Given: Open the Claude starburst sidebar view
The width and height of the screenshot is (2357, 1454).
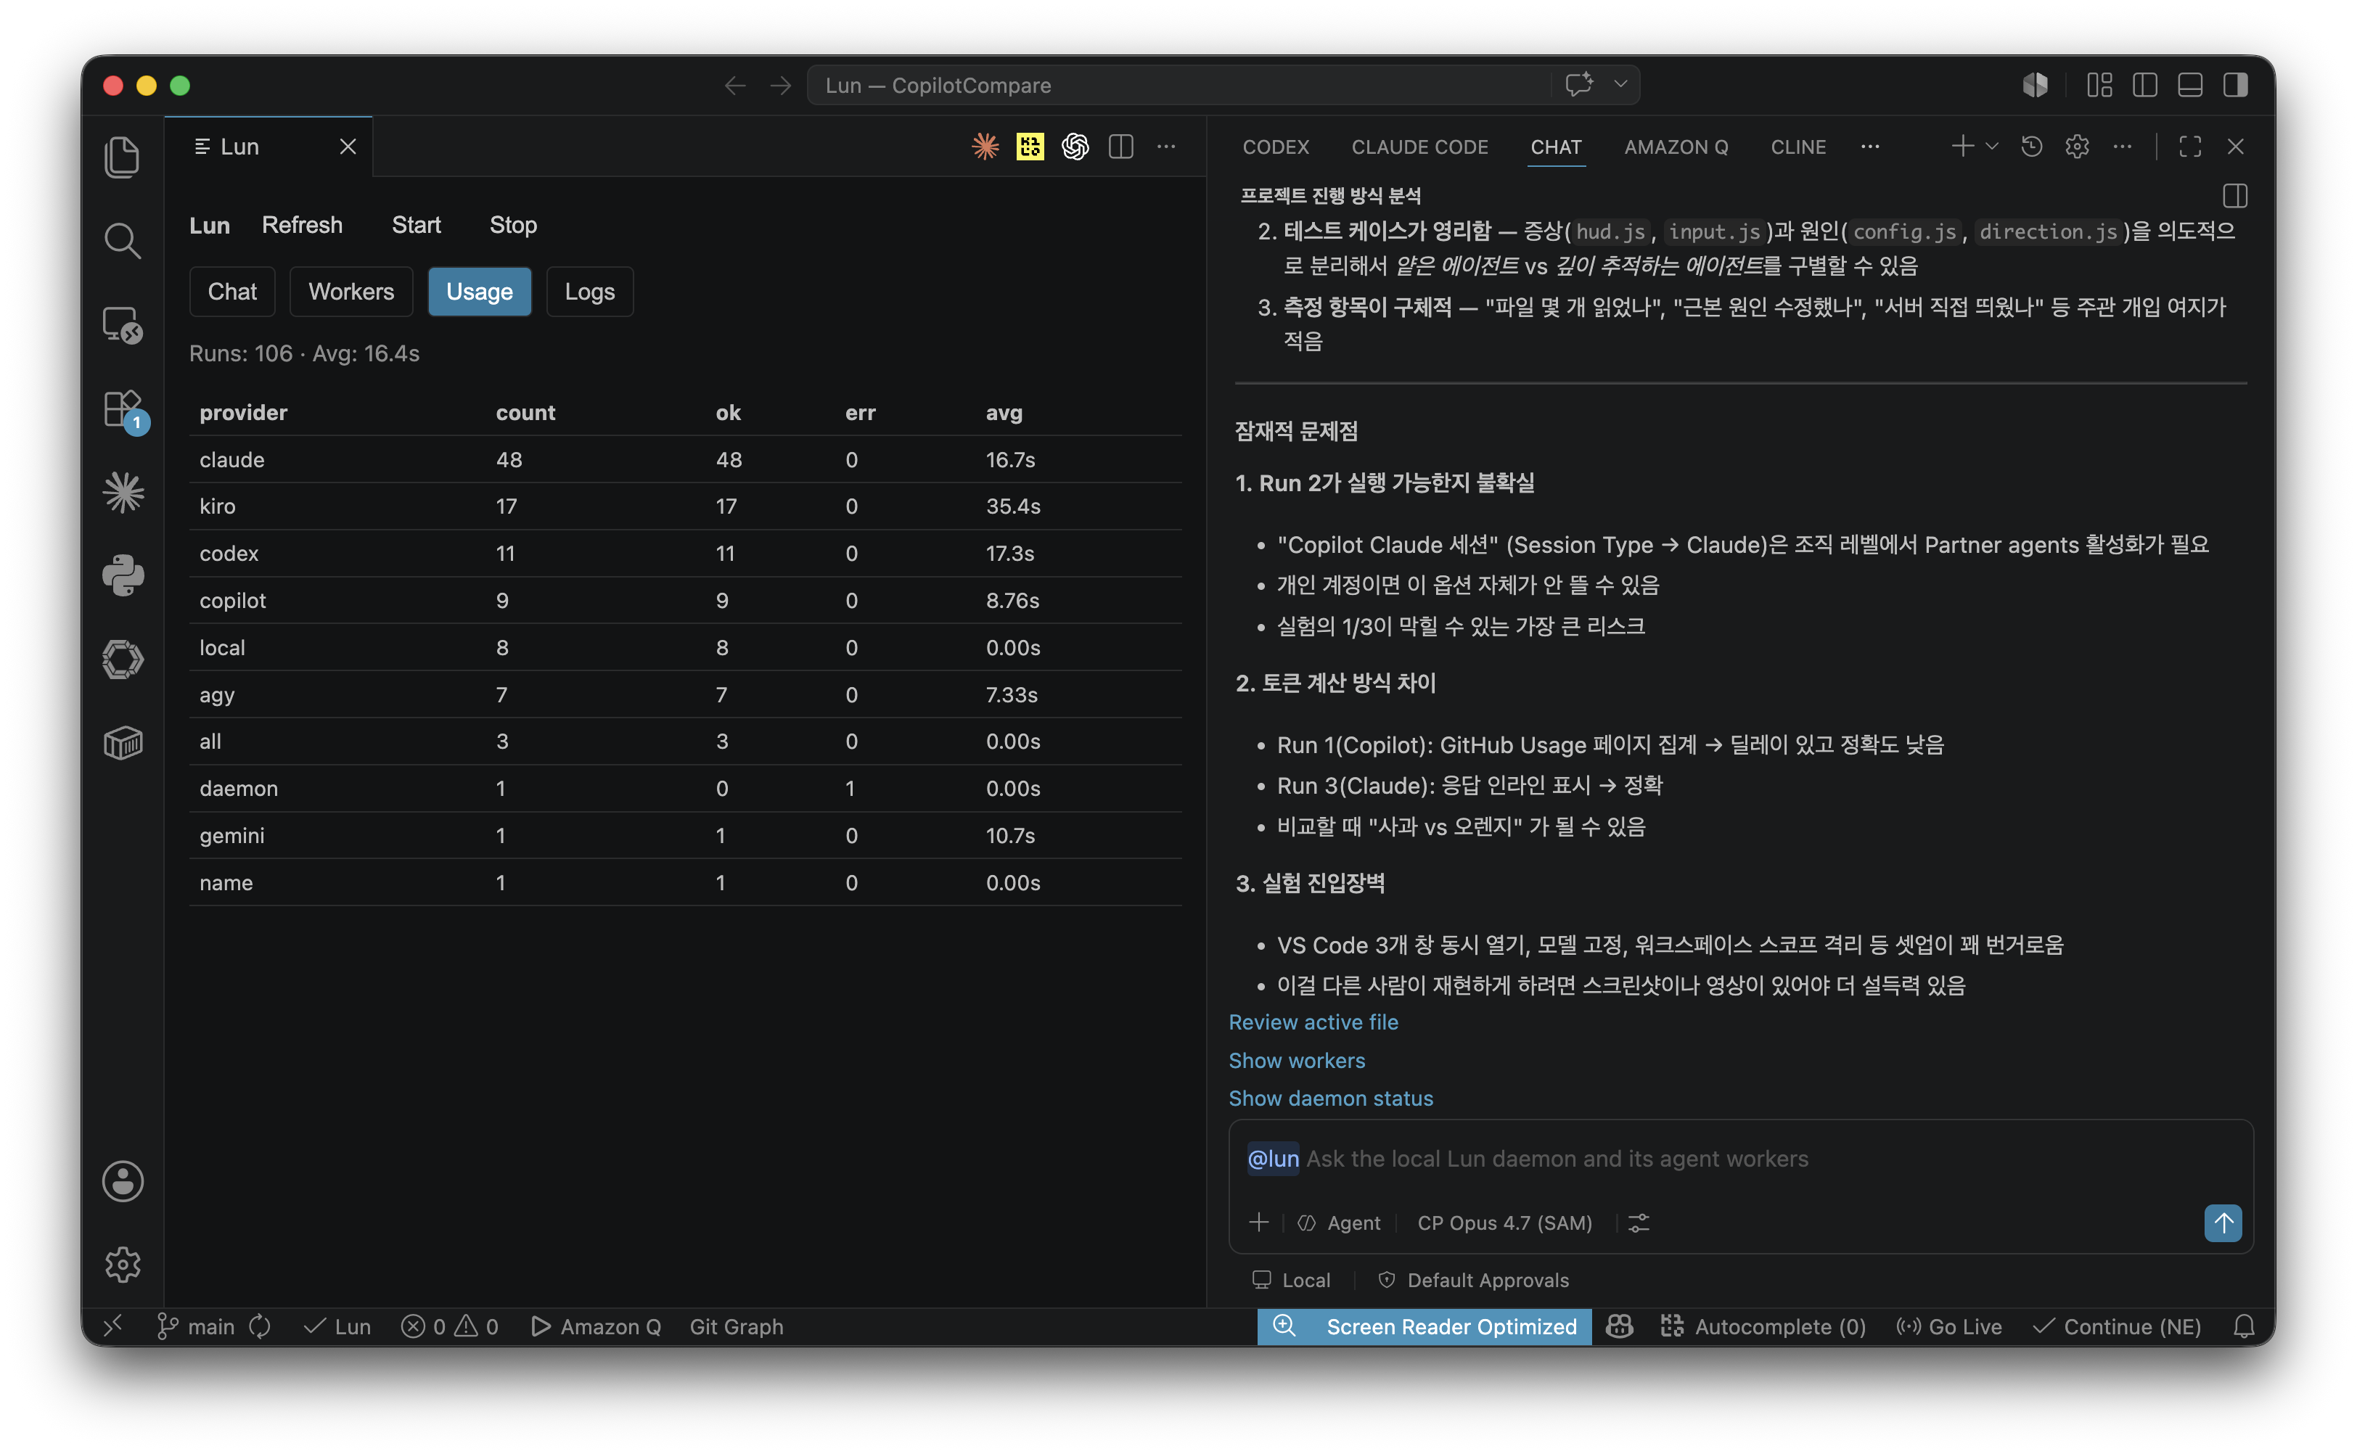Looking at the screenshot, I should point(122,493).
